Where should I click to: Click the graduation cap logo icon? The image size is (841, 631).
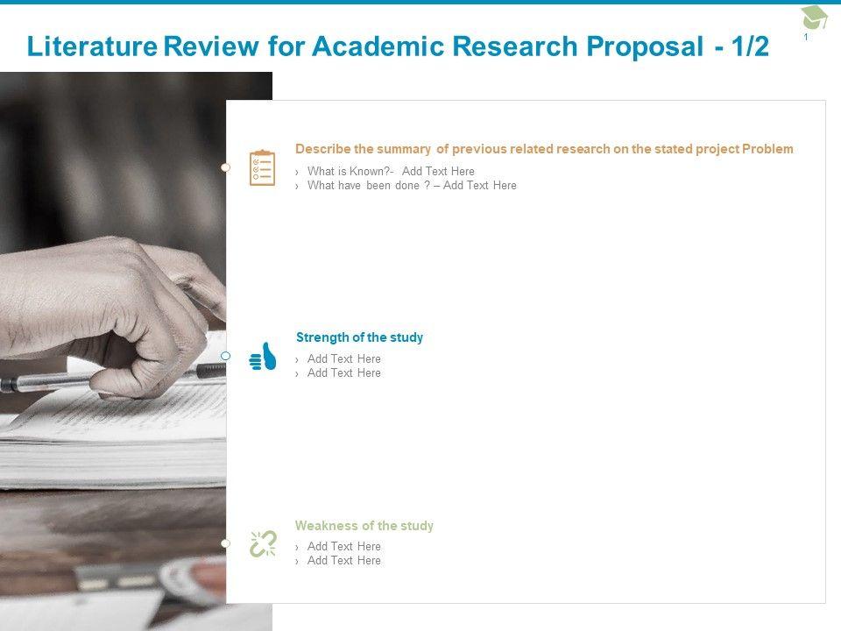(x=813, y=18)
